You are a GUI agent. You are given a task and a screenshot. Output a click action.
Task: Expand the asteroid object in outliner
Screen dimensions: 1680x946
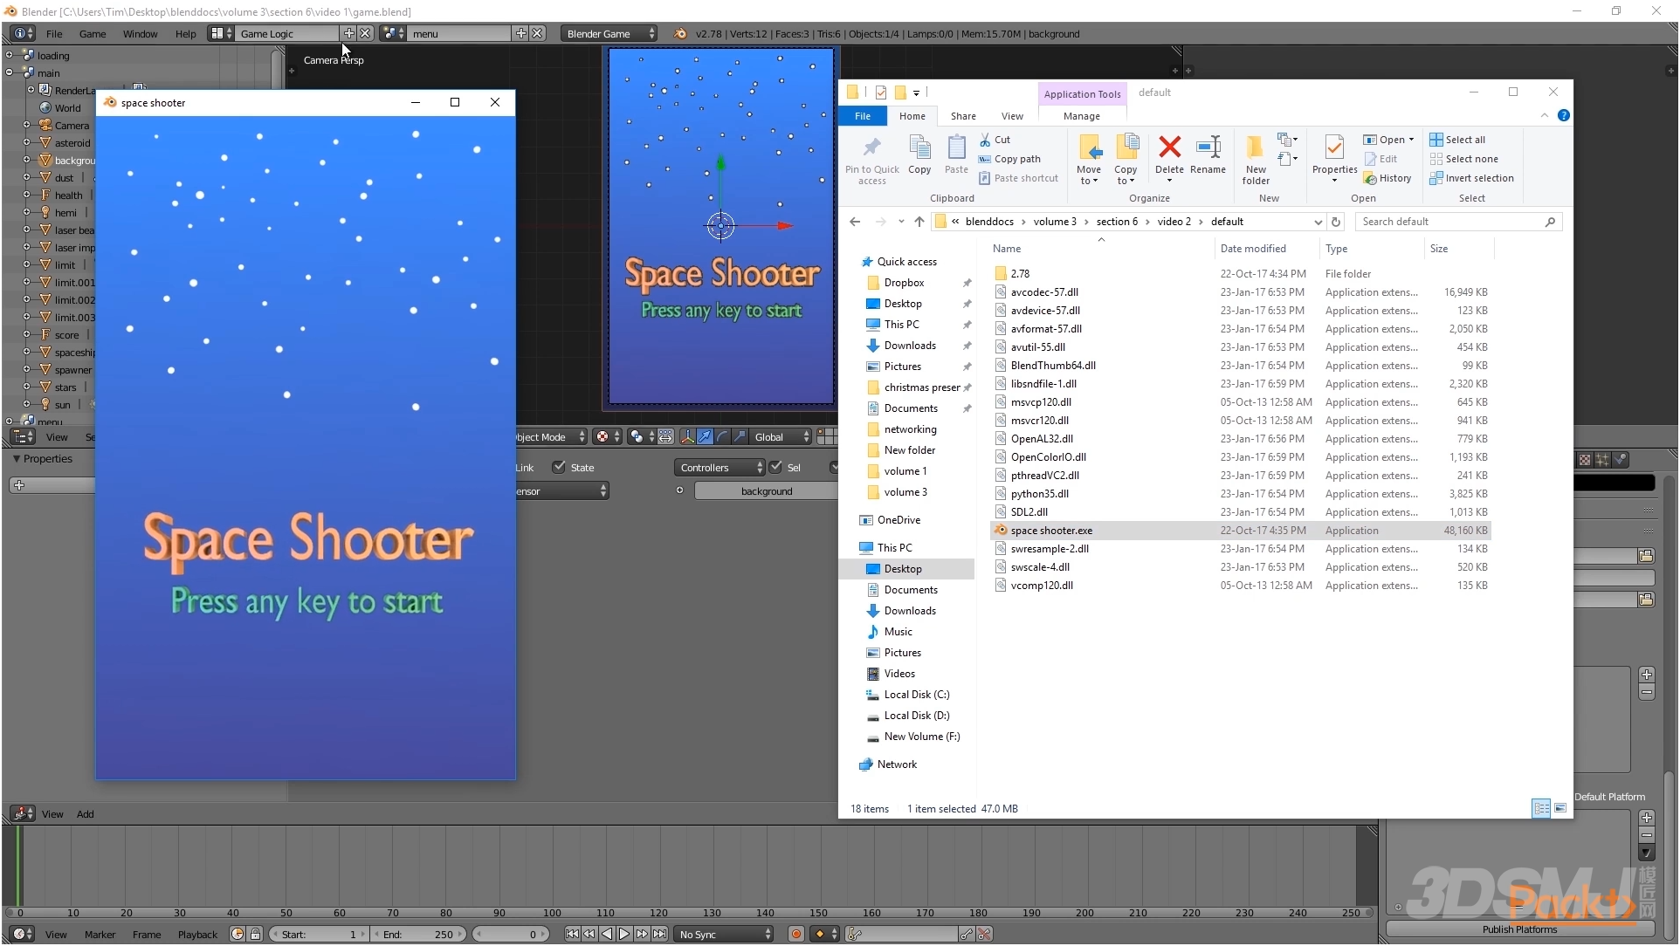(26, 142)
